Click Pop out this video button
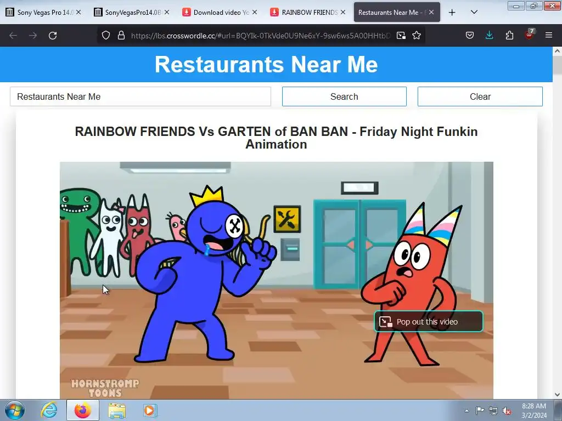 [429, 321]
